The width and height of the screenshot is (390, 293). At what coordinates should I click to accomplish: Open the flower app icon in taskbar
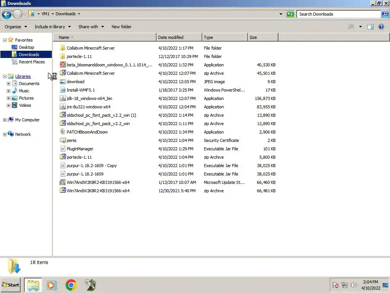click(90, 285)
